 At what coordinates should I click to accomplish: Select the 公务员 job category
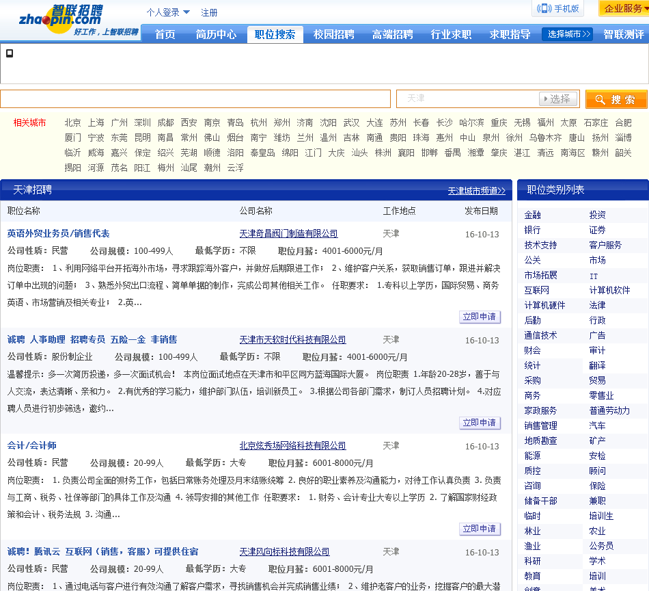[601, 547]
